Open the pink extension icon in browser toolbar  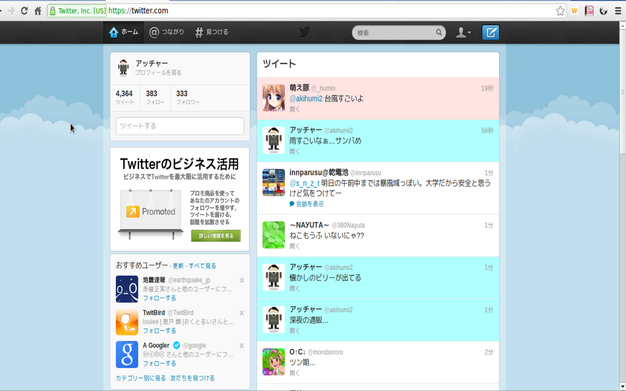[589, 11]
